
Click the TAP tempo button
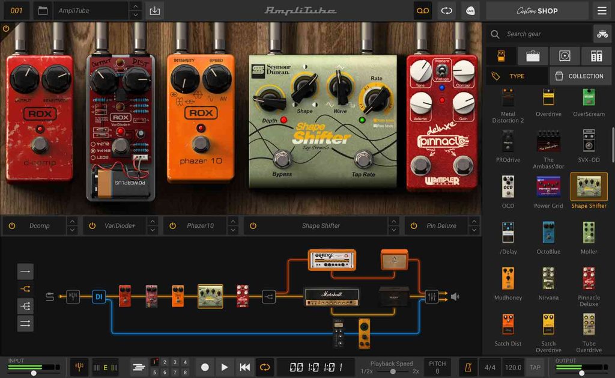coord(533,367)
